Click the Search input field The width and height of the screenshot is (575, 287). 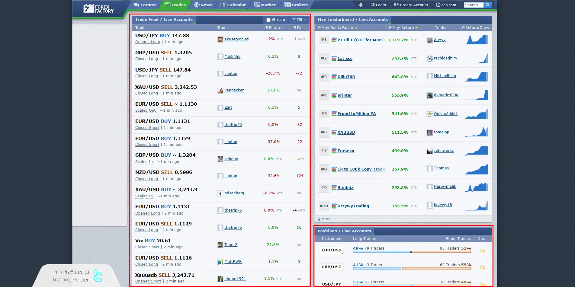pyautogui.click(x=473, y=5)
